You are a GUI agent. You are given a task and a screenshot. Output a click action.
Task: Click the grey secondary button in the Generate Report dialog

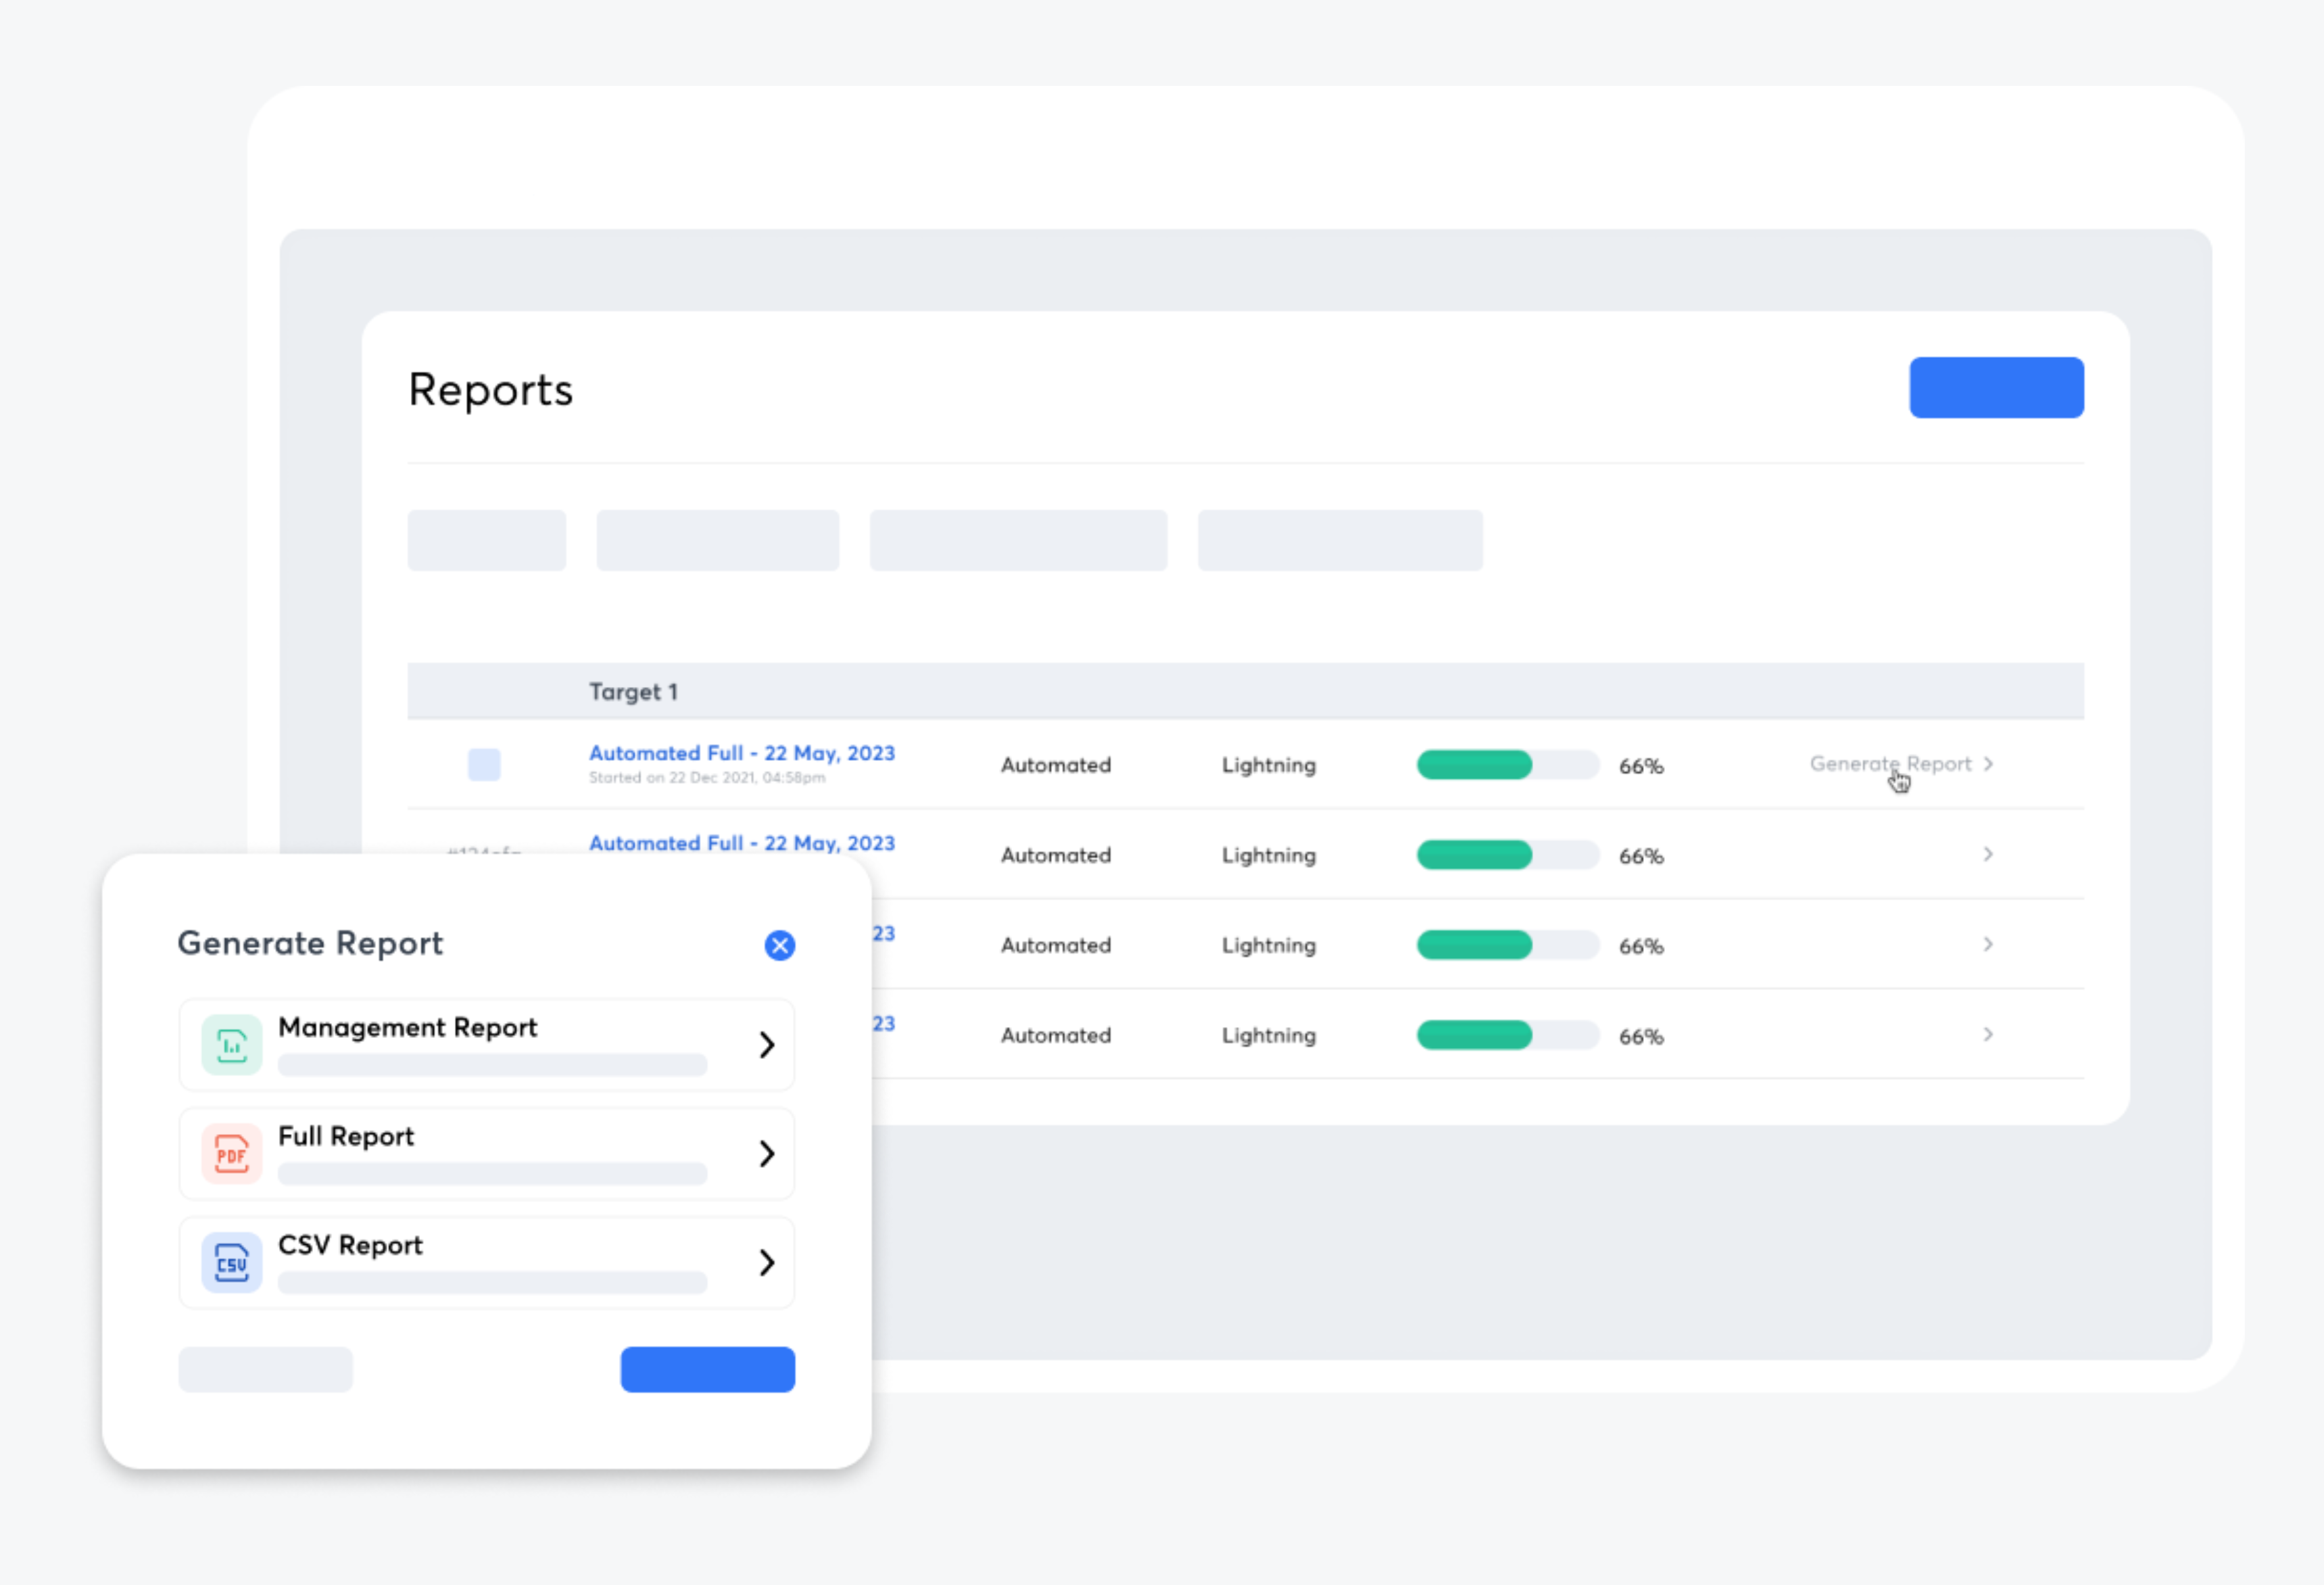(x=265, y=1369)
